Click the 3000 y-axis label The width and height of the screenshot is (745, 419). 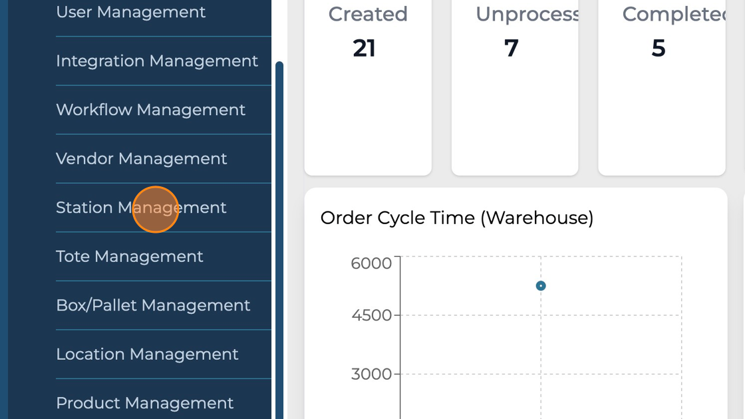pos(372,374)
